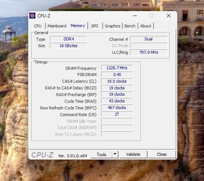Image resolution: width=204 pixels, height=181 pixels.
Task: Open the CPU tab
Action: point(38,26)
